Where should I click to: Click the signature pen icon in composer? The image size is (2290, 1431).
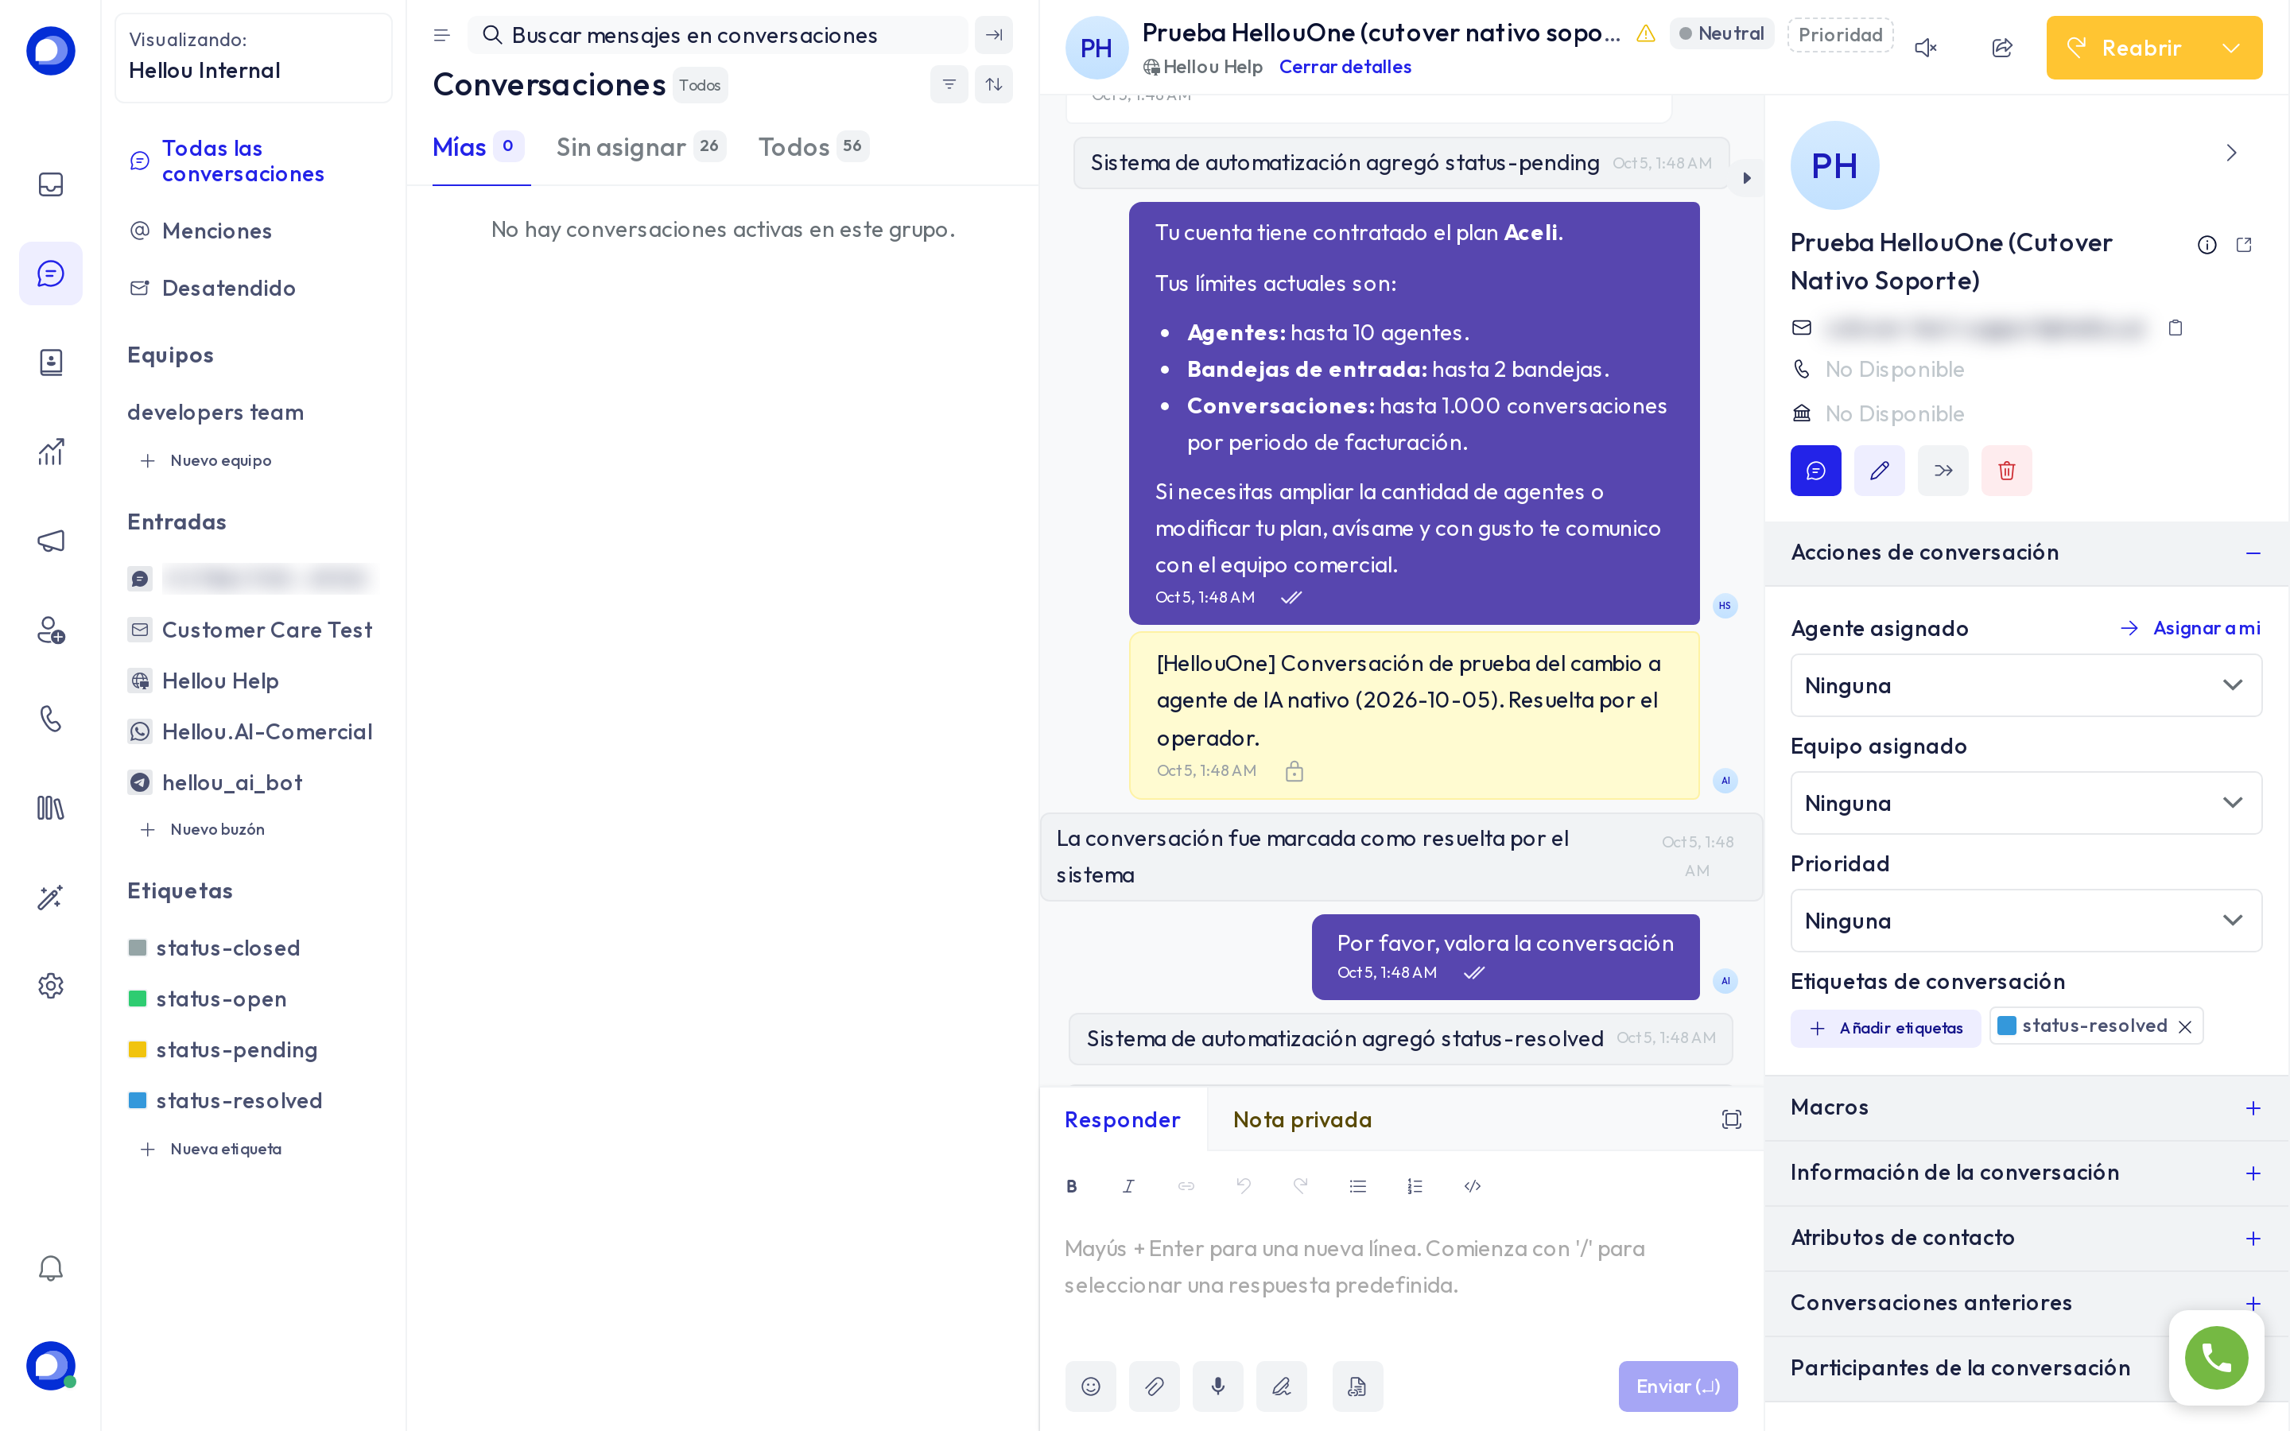pos(1281,1386)
